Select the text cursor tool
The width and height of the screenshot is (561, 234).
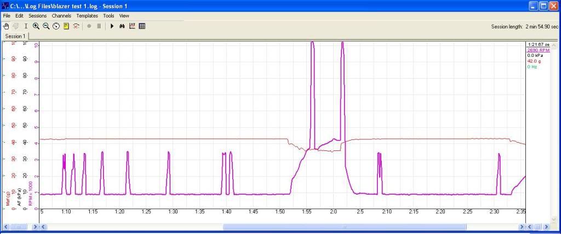[26, 26]
